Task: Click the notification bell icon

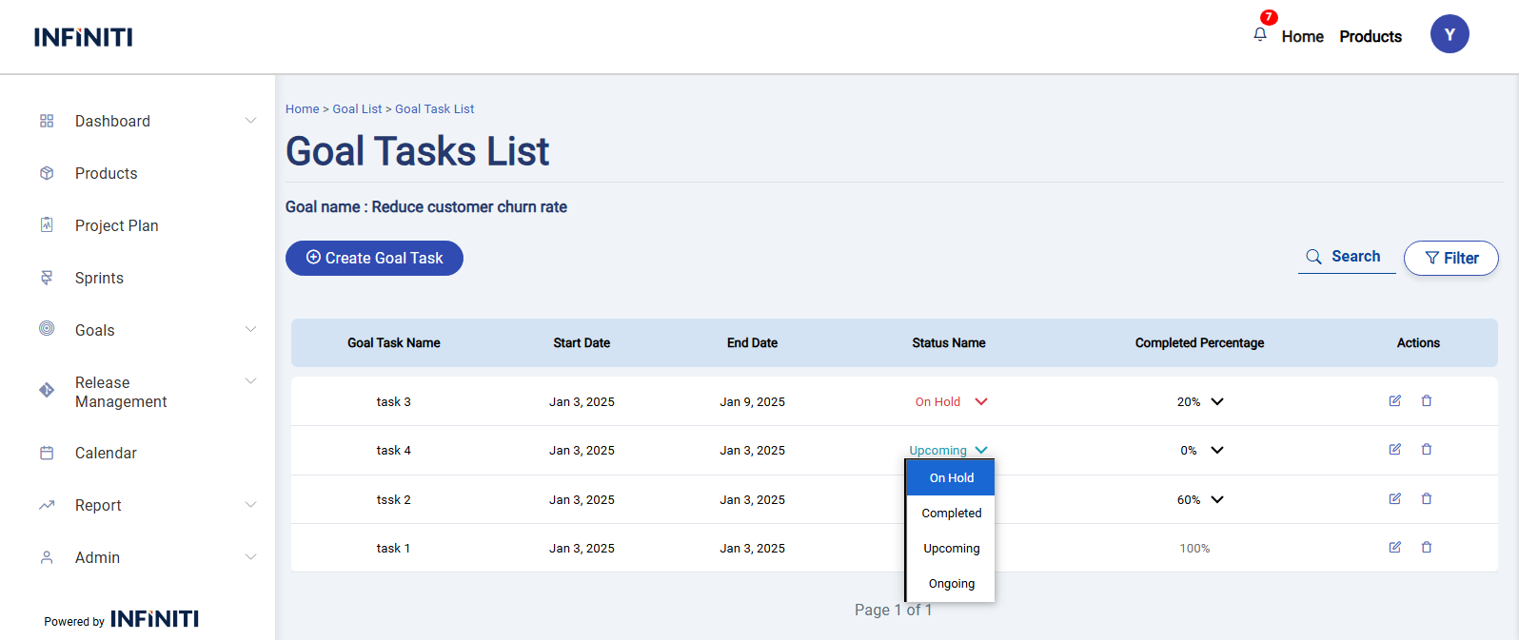Action: pos(1260,35)
